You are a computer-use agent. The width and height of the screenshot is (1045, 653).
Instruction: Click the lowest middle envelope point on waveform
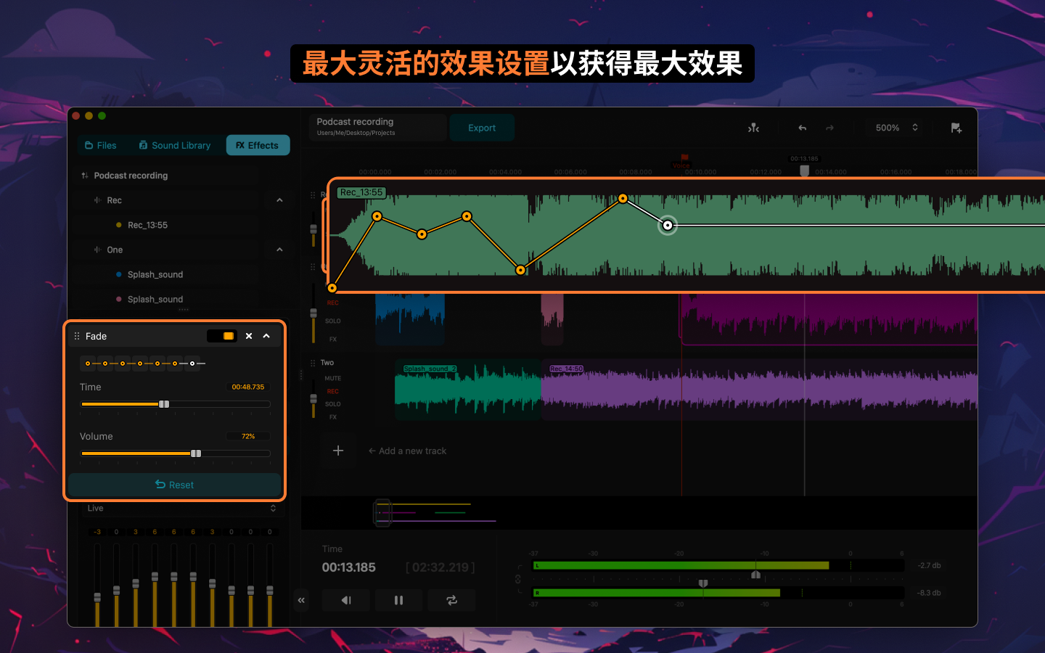(520, 270)
